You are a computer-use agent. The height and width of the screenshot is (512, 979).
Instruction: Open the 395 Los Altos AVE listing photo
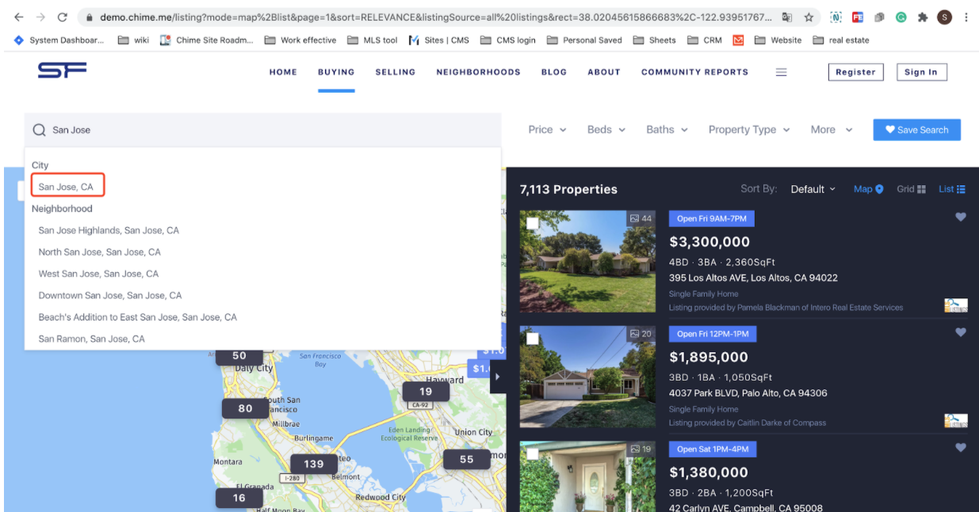587,261
